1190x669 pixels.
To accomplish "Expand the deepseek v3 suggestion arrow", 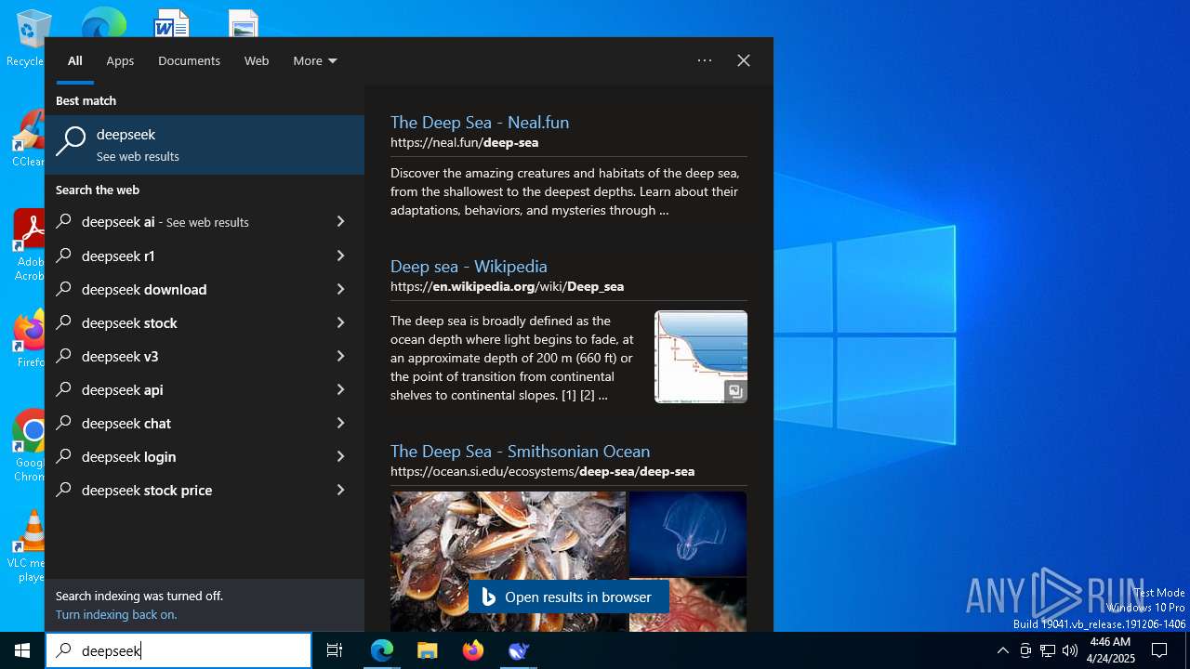I will coord(340,356).
